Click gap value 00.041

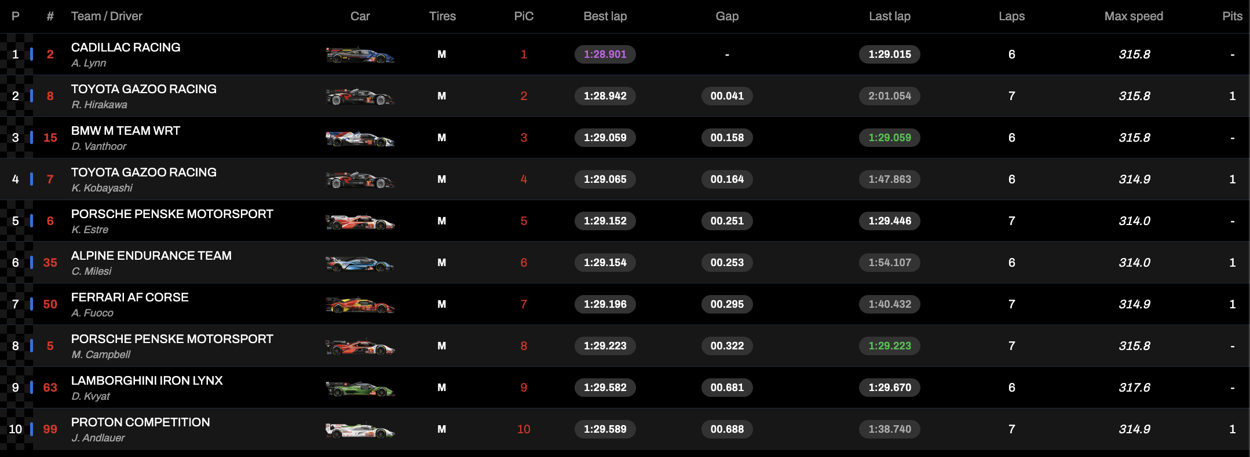[x=727, y=96]
